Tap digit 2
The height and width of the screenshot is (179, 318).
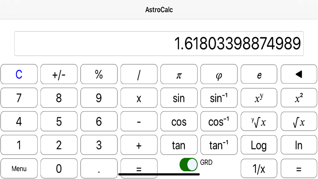(59, 145)
